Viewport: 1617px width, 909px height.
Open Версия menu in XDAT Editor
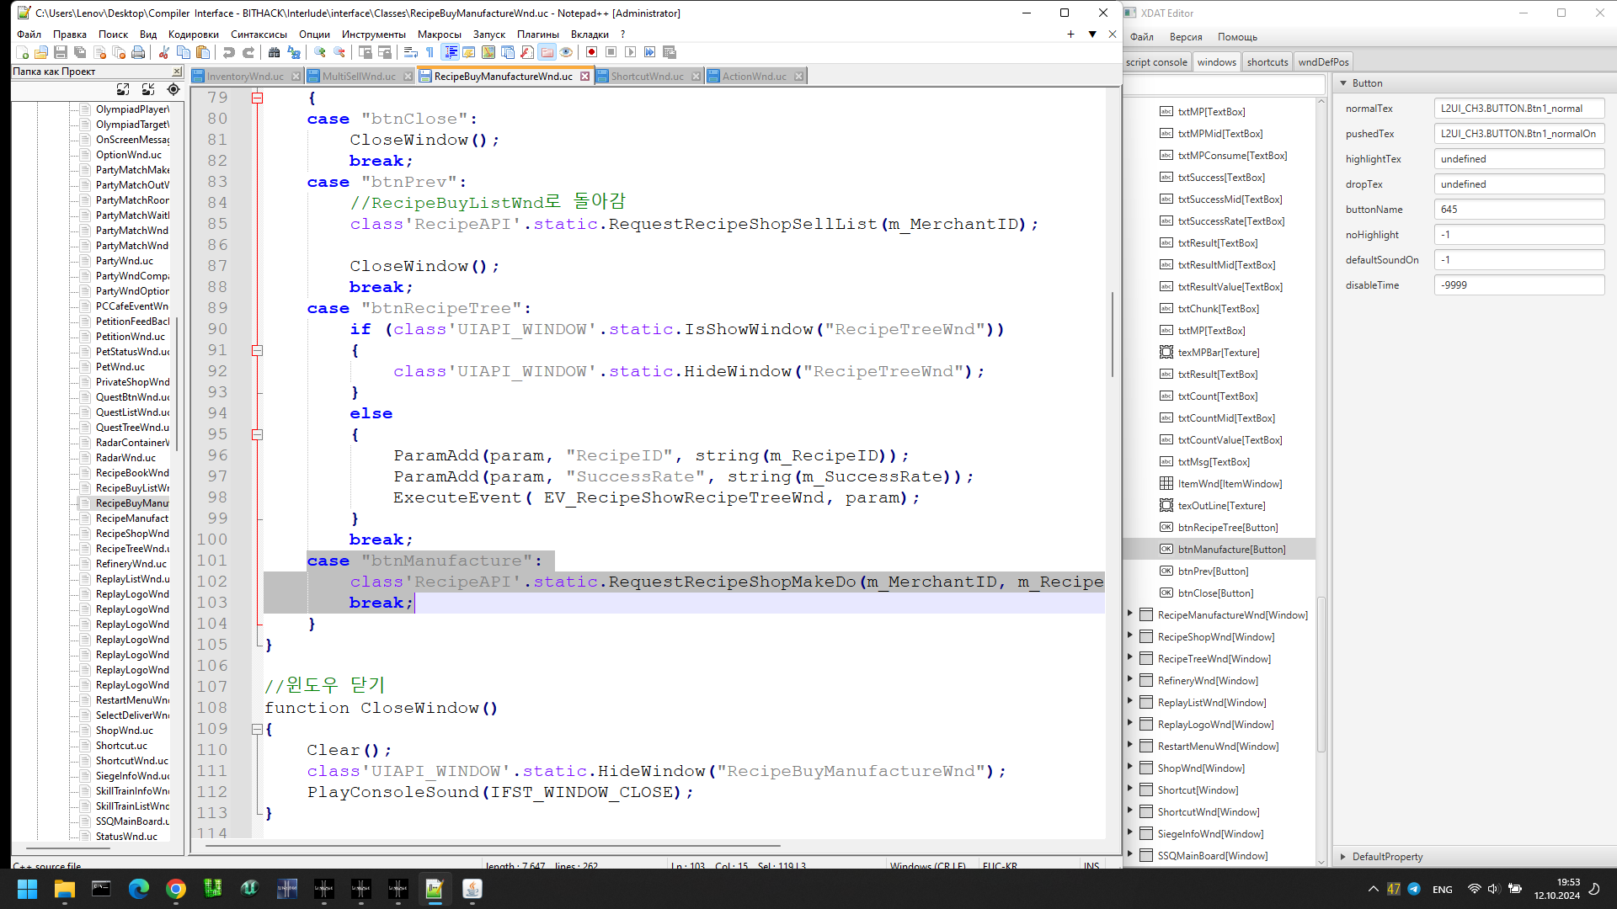[1185, 37]
